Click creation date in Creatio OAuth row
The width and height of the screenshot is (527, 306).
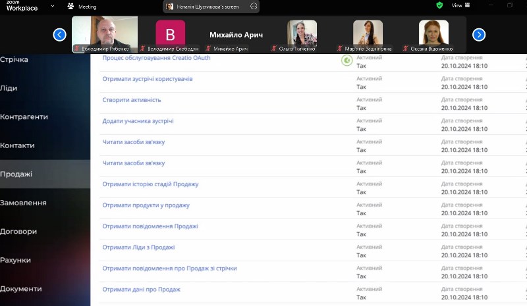click(464, 66)
